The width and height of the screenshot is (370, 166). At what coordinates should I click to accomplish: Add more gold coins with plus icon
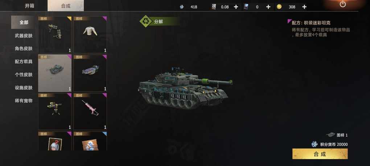[304, 7]
